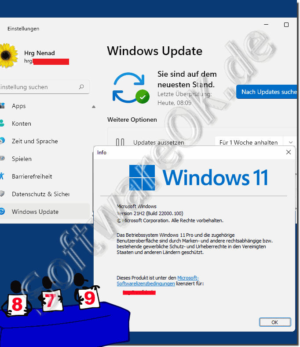The width and height of the screenshot is (300, 347).
Task: Click the Weitere Optionen heading
Action: click(x=132, y=120)
